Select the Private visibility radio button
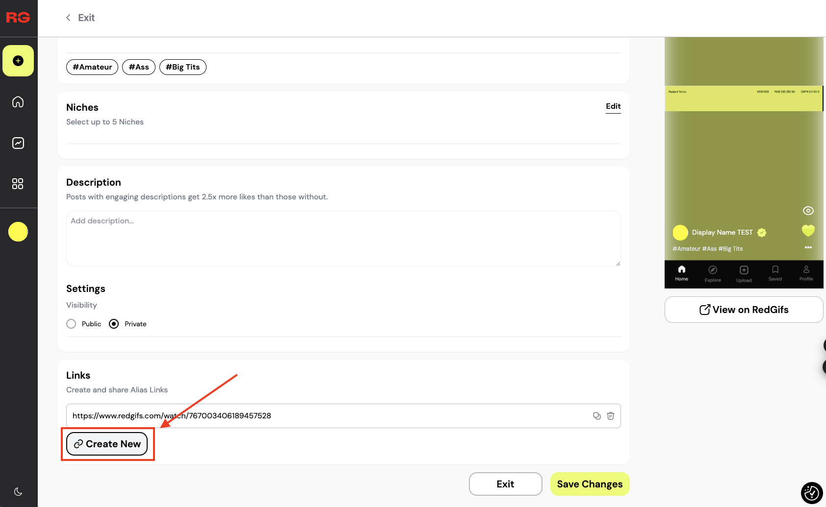This screenshot has width=826, height=507. coord(113,324)
